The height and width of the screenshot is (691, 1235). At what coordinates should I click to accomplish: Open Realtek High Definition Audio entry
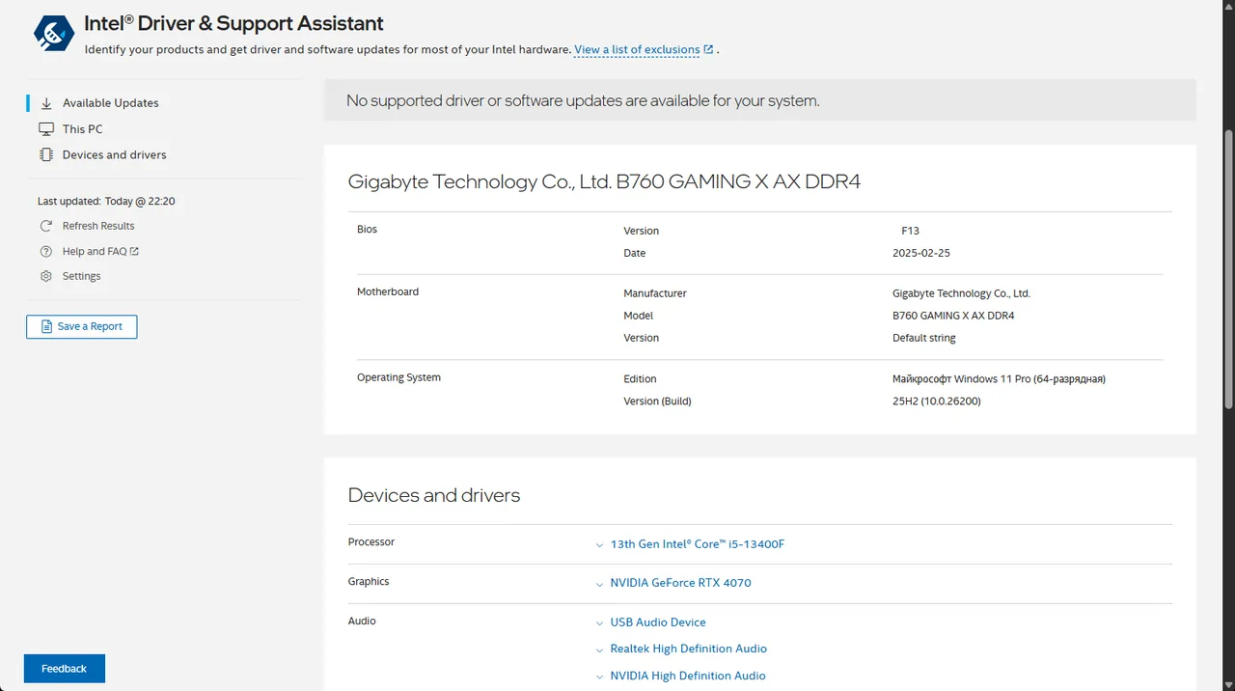coord(689,649)
